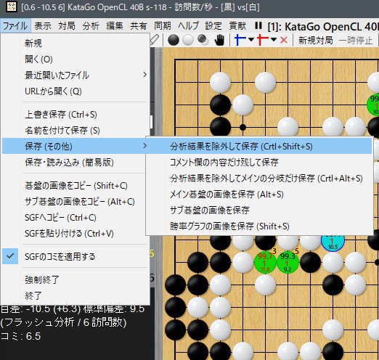
Task: Click the blue crosshair marker icon
Action: (240, 40)
